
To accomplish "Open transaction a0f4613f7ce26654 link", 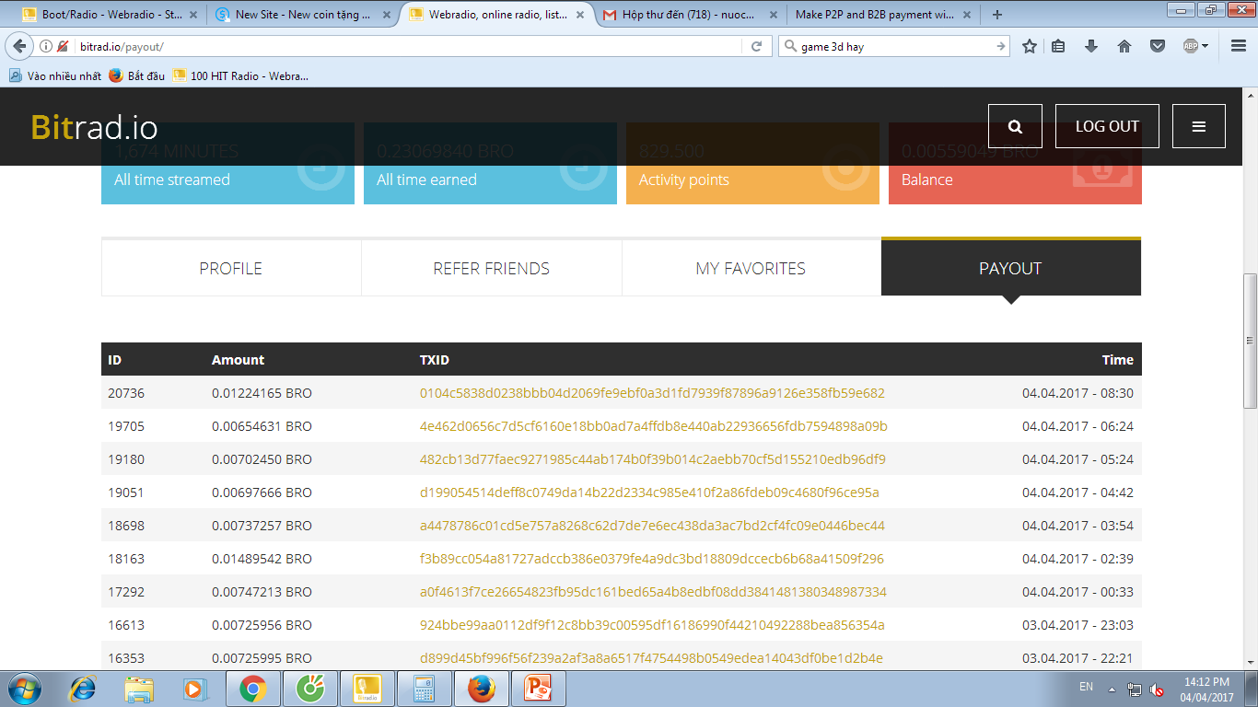I will [x=653, y=592].
